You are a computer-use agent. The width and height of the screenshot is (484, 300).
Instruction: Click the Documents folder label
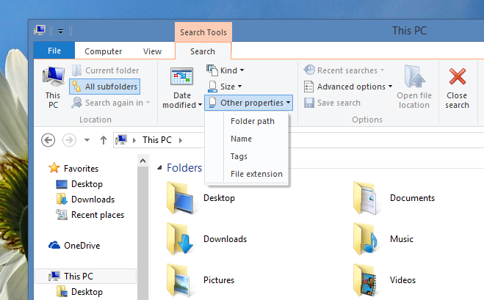tap(412, 198)
